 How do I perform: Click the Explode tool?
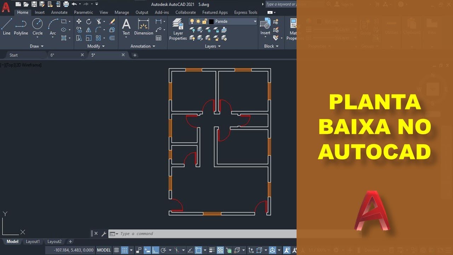click(112, 30)
